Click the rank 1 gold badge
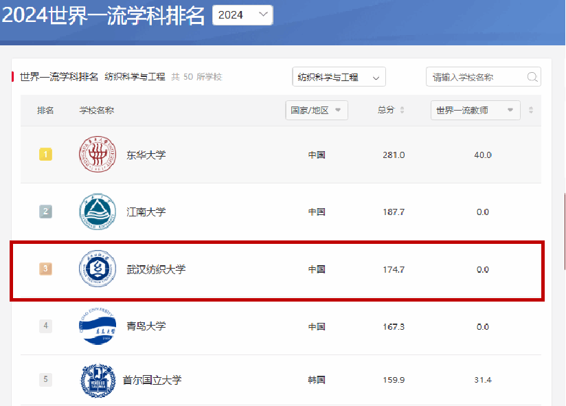The height and width of the screenshot is (406, 566). (x=45, y=155)
